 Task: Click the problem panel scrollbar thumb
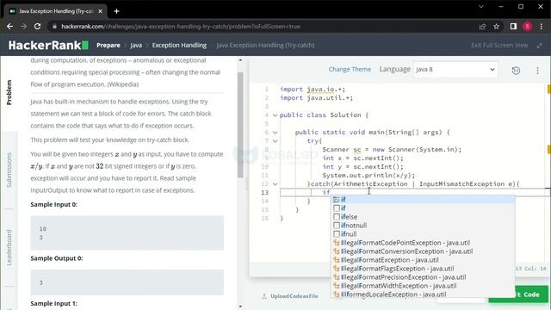(240, 125)
